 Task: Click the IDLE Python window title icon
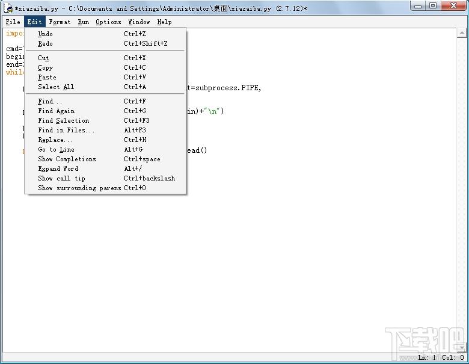(x=8, y=8)
